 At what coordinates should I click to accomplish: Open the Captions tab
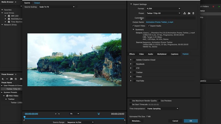tap(174, 54)
